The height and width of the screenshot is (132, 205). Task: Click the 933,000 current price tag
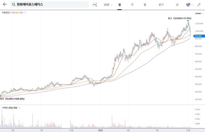(x=198, y=36)
